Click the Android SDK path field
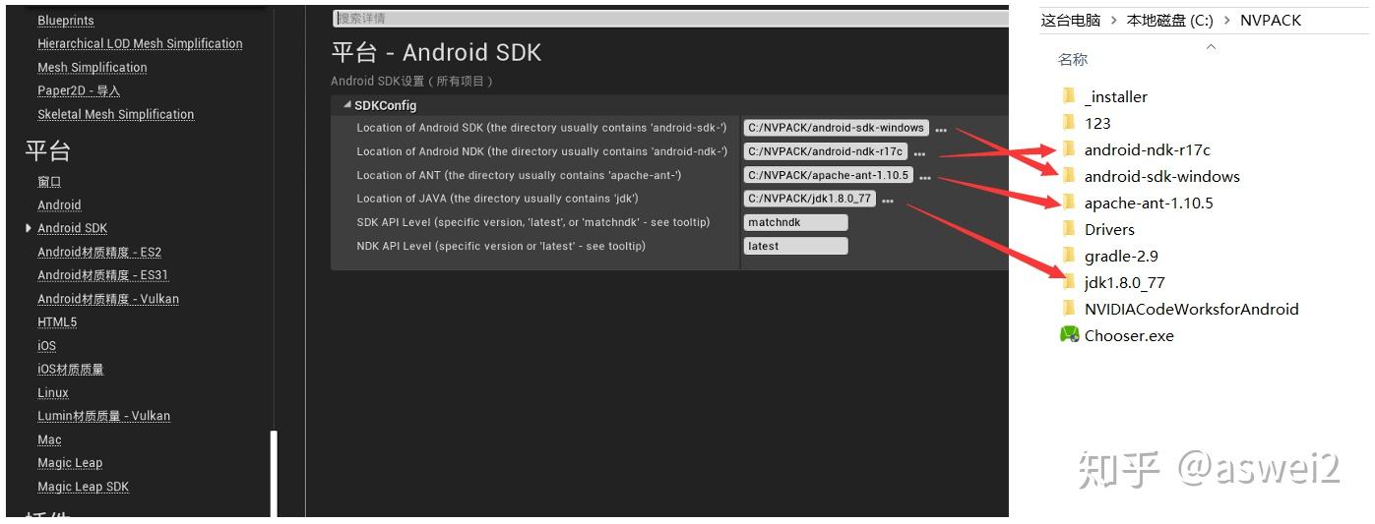1375x524 pixels. (x=837, y=128)
